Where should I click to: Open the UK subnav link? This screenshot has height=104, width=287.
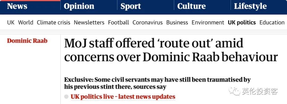pos(11,23)
